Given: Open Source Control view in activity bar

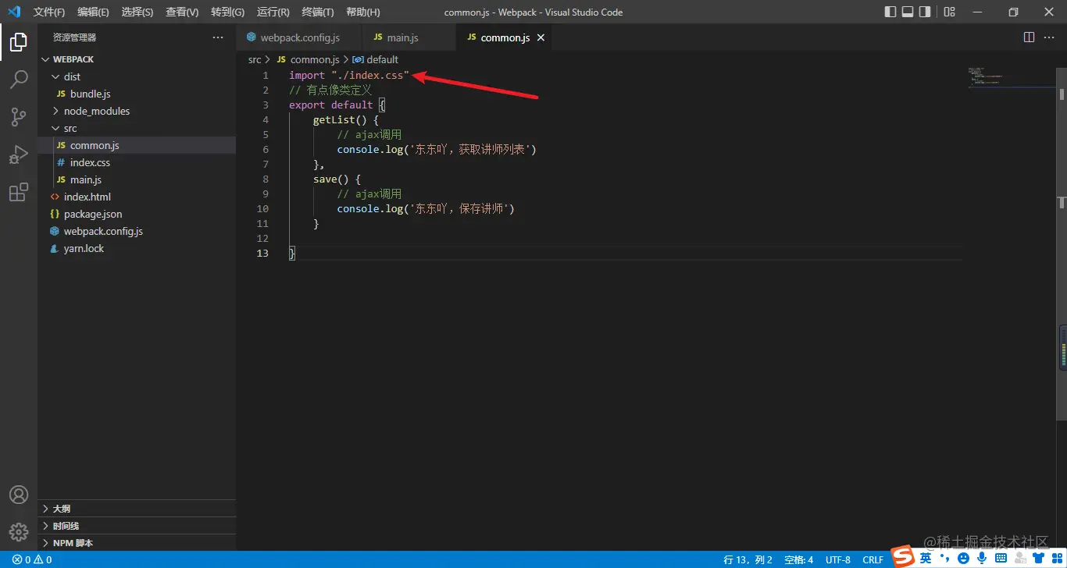Looking at the screenshot, I should (19, 117).
